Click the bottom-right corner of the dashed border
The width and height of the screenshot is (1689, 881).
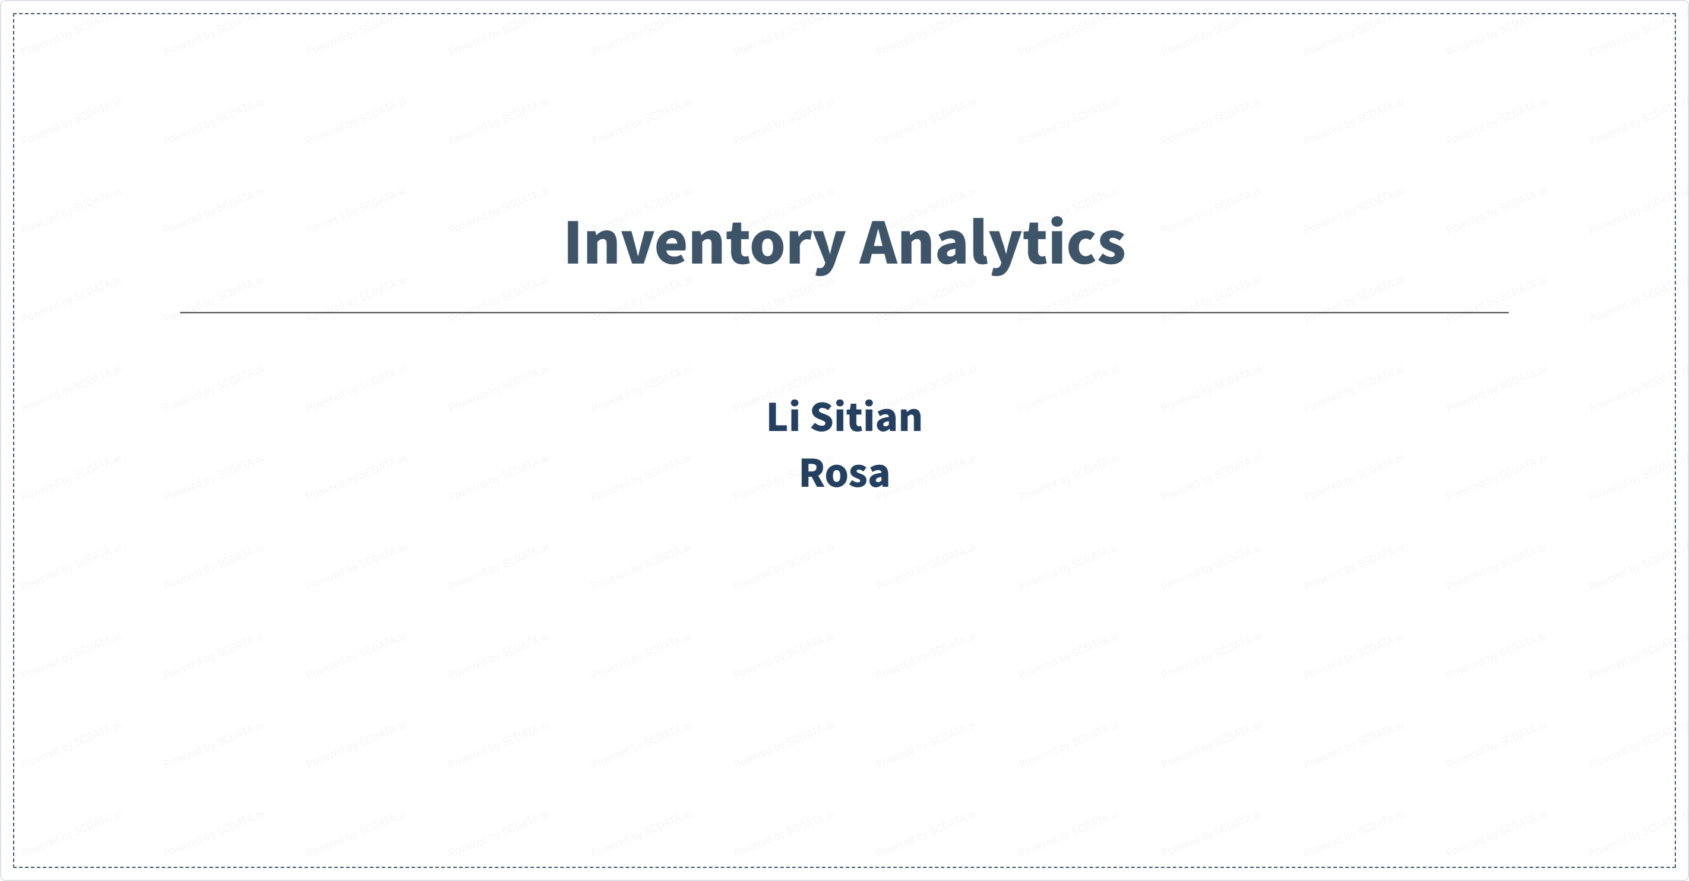pyautogui.click(x=1675, y=867)
